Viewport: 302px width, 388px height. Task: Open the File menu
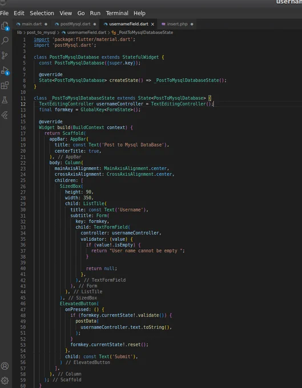point(4,13)
